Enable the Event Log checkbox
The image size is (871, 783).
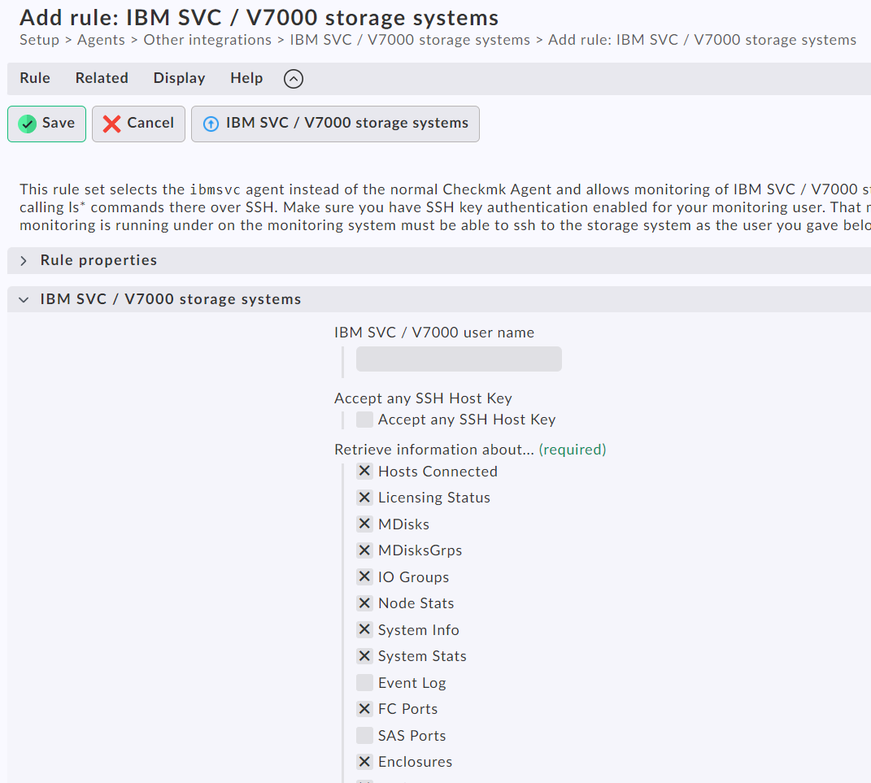365,683
